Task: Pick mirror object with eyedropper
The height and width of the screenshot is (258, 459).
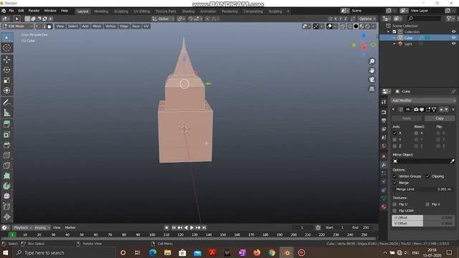Action: click(453, 161)
